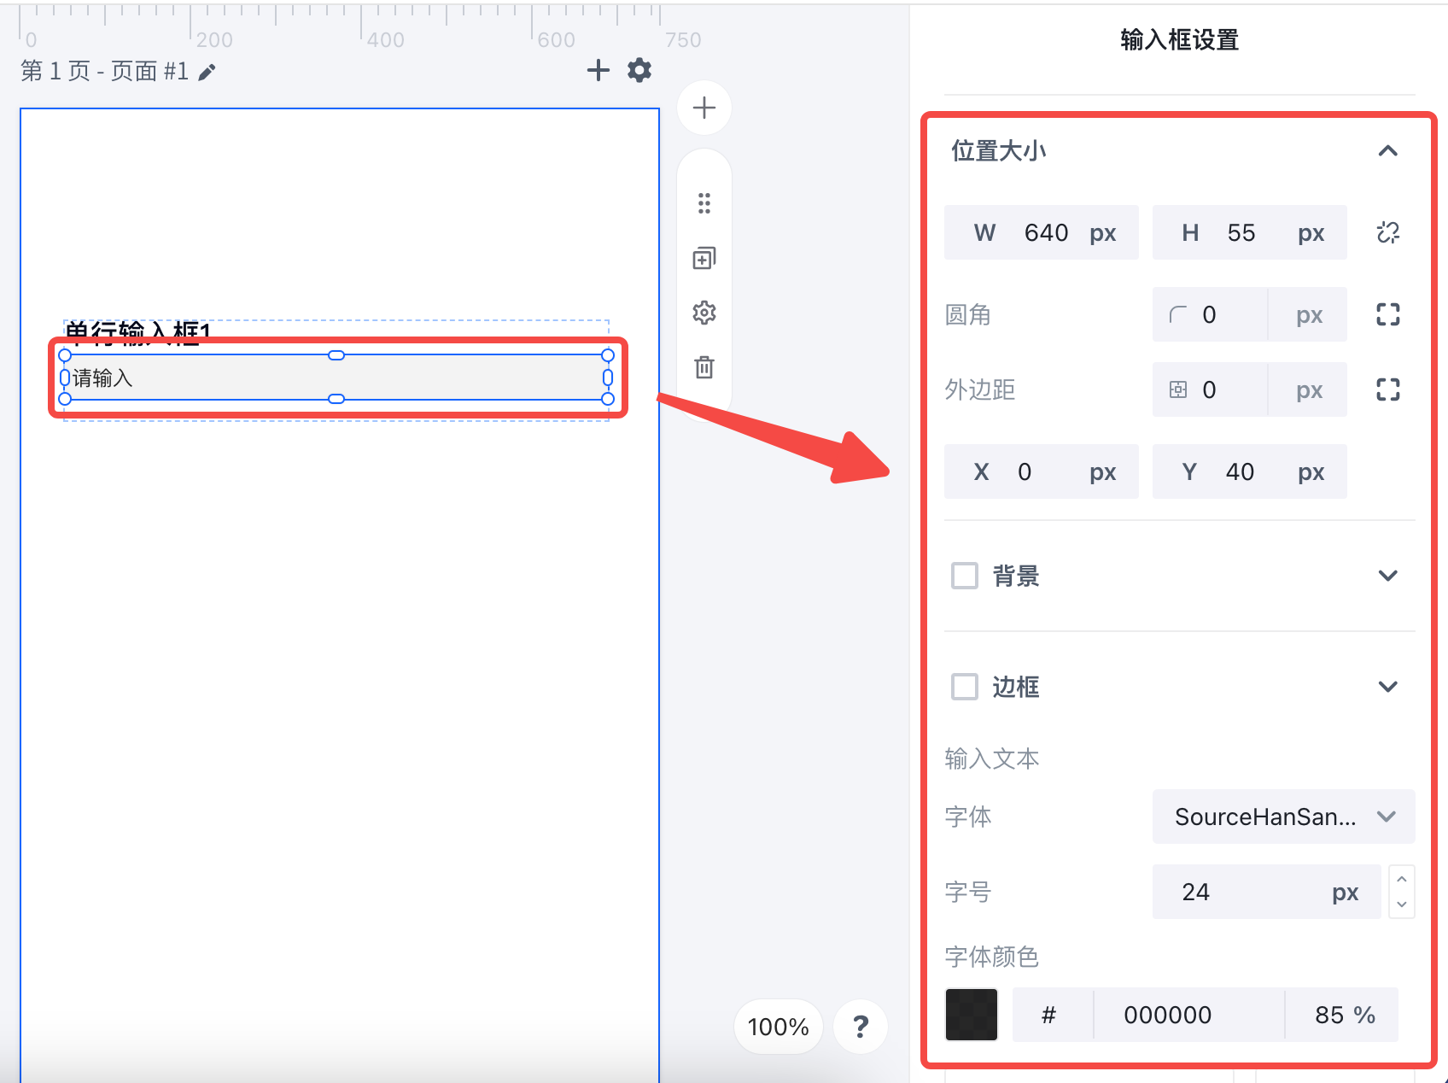Click the 单行输入框1 label on canvas
Viewport: 1448px width, 1083px height.
click(x=137, y=331)
